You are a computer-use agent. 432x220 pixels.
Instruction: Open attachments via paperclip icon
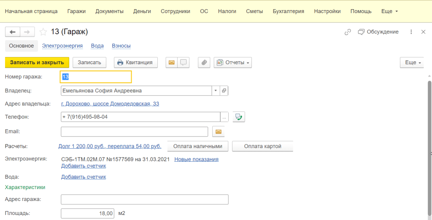(204, 62)
